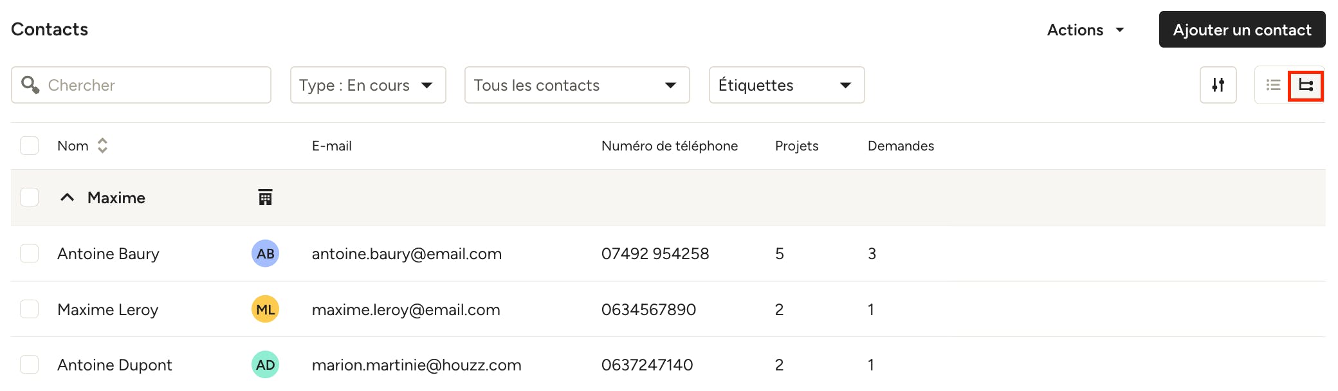Click the ML avatar of Maxime Leroy
The image size is (1338, 391).
[265, 309]
